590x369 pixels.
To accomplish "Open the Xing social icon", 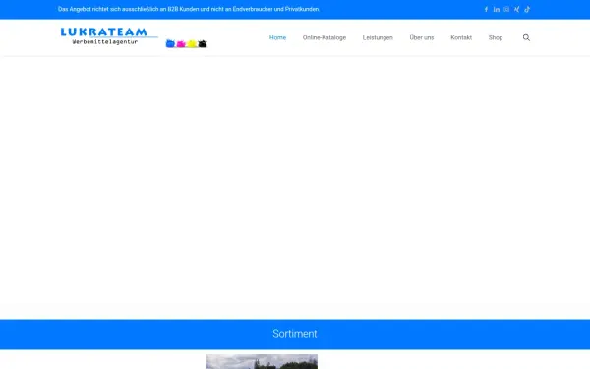I will point(516,10).
